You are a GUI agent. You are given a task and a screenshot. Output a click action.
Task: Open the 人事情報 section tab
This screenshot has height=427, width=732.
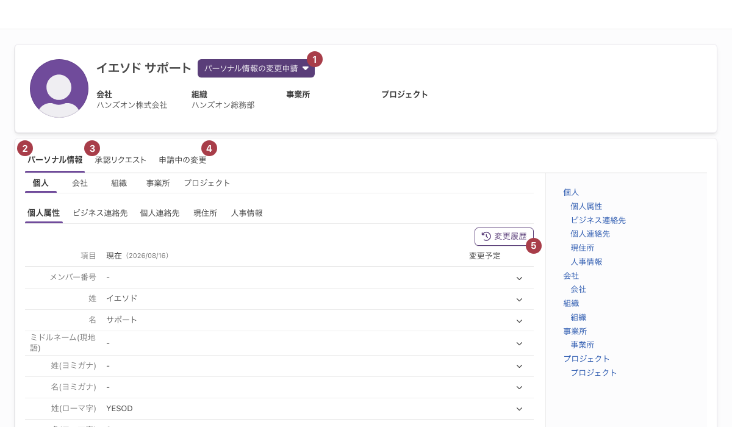pyautogui.click(x=247, y=213)
